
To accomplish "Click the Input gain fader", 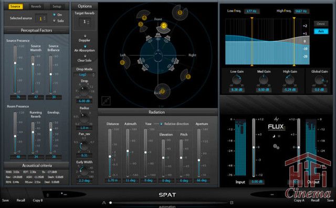I will pyautogui.click(x=254, y=148).
